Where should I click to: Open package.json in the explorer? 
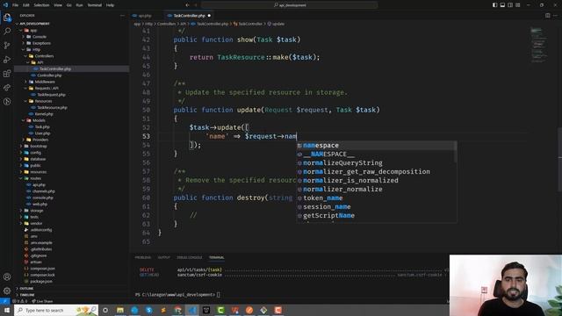click(x=41, y=281)
